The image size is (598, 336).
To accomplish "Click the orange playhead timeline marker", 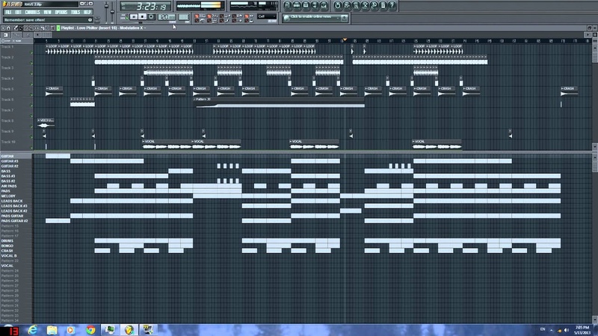I will 345,40.
